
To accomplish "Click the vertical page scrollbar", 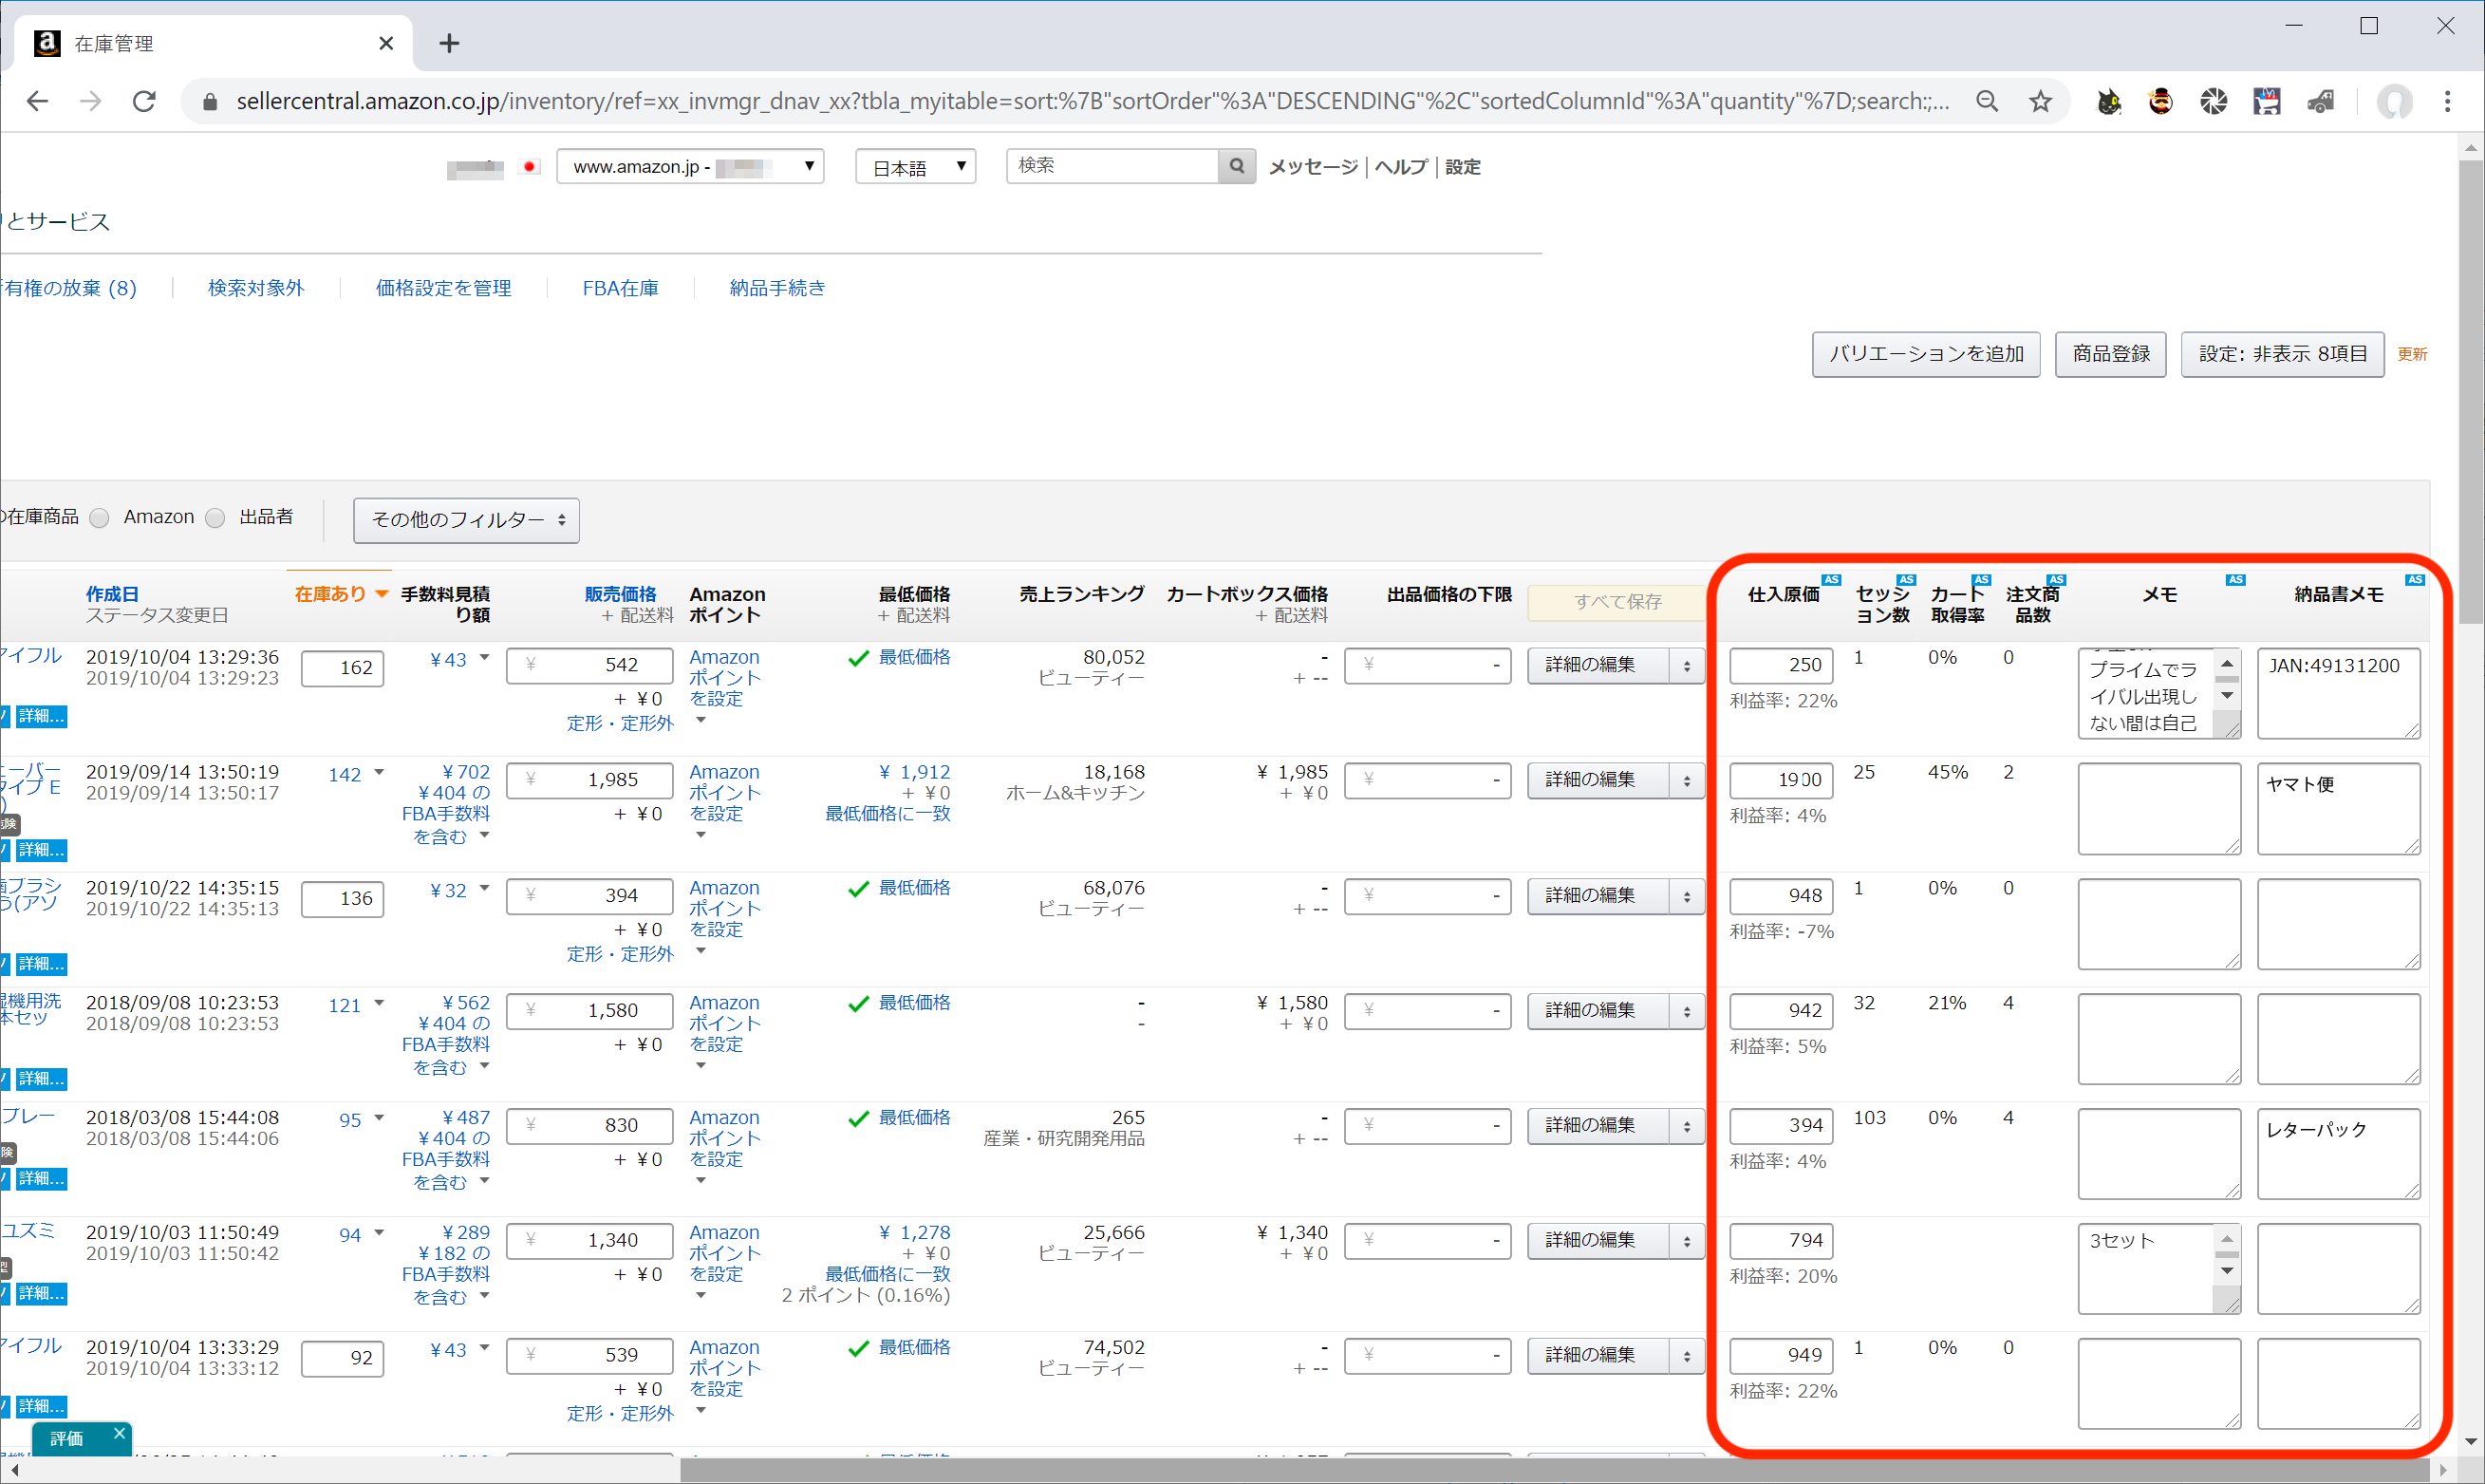I will pos(2471,391).
